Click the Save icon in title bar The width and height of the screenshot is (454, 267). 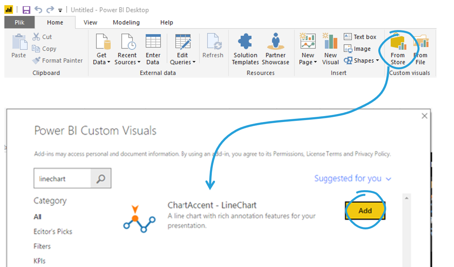(x=26, y=10)
